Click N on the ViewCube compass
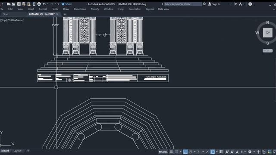This screenshot has height=155, width=276. click(x=267, y=22)
